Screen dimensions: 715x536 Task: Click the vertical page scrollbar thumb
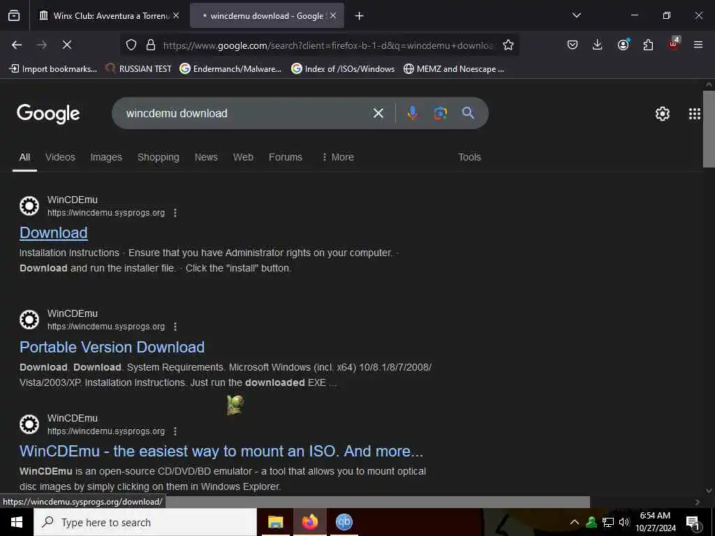pos(709,129)
